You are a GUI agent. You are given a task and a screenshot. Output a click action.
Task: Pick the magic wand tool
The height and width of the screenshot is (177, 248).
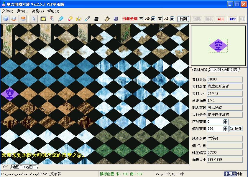52,19
